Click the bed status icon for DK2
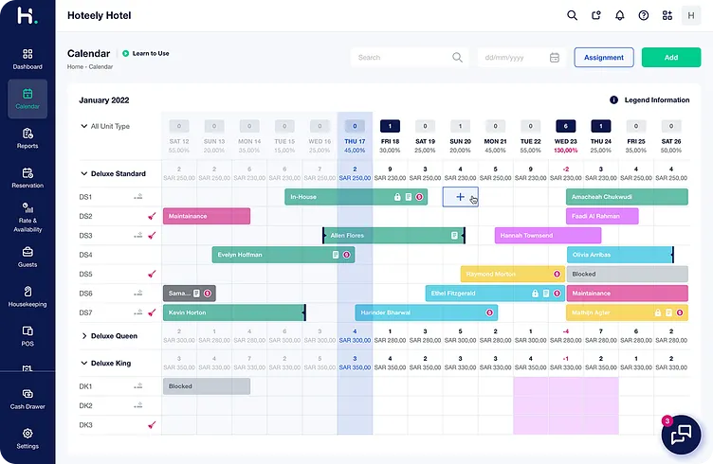The image size is (713, 464). (138, 405)
